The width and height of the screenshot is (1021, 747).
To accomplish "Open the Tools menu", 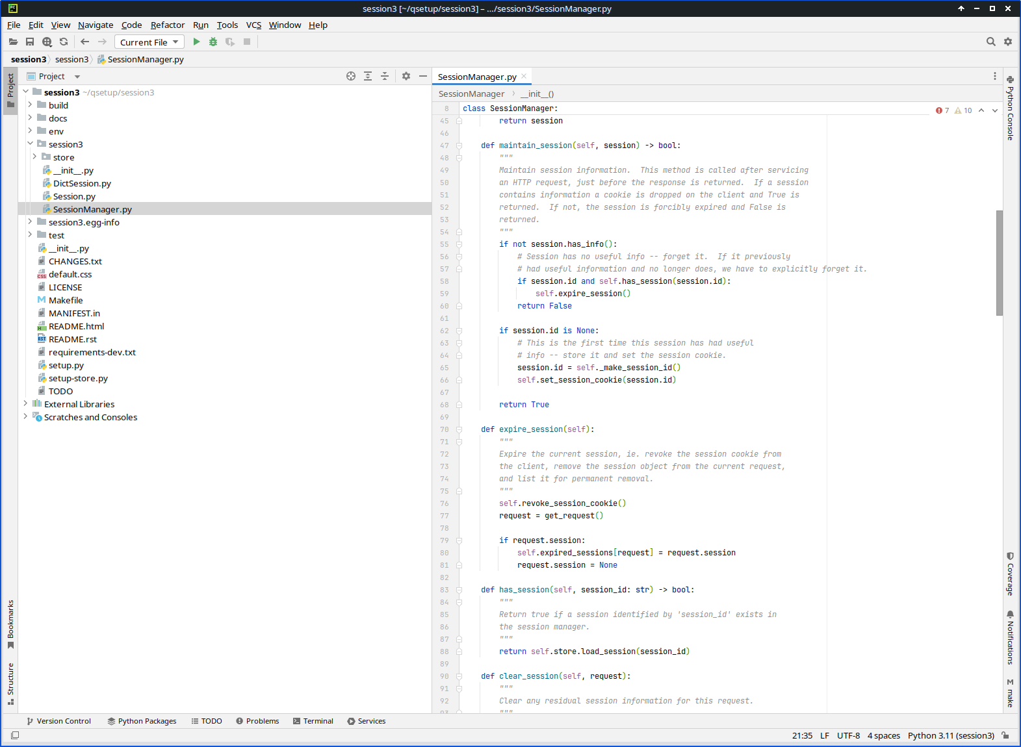I will pyautogui.click(x=227, y=25).
